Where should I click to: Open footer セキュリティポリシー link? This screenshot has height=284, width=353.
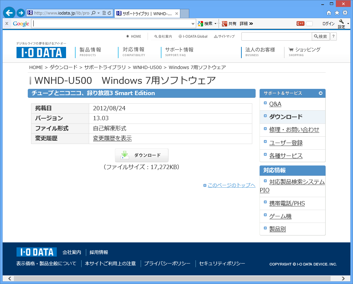point(222,263)
